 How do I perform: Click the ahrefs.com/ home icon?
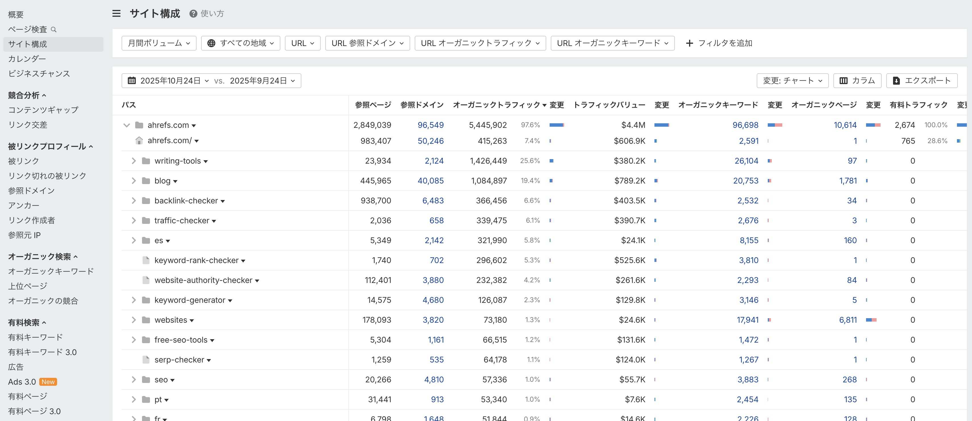(x=139, y=141)
